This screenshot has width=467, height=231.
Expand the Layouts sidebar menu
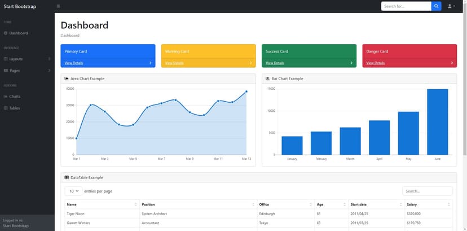27,59
